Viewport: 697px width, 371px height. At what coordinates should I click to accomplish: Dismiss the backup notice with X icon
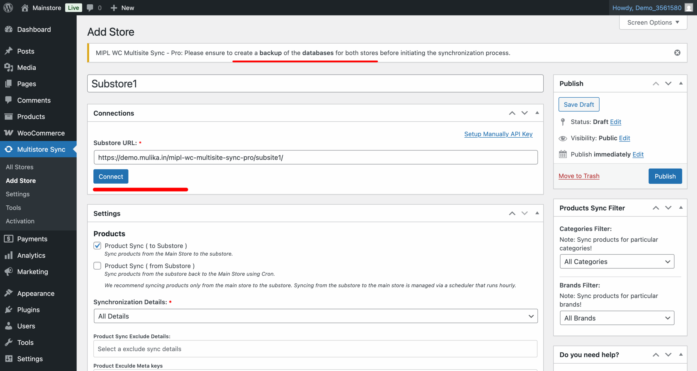pyautogui.click(x=677, y=53)
